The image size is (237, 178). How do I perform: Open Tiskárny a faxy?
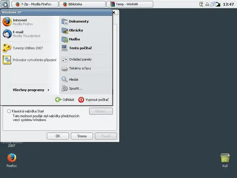pos(86,68)
